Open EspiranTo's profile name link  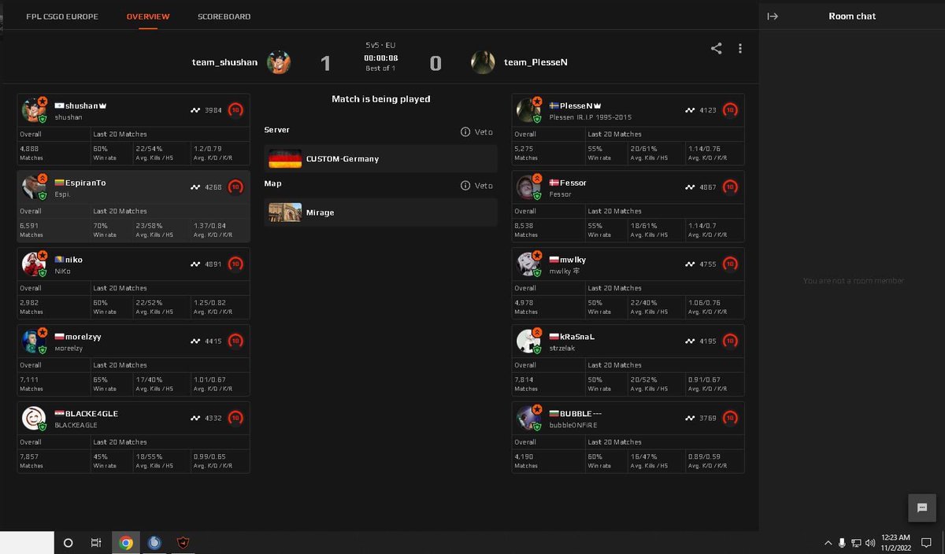(85, 183)
